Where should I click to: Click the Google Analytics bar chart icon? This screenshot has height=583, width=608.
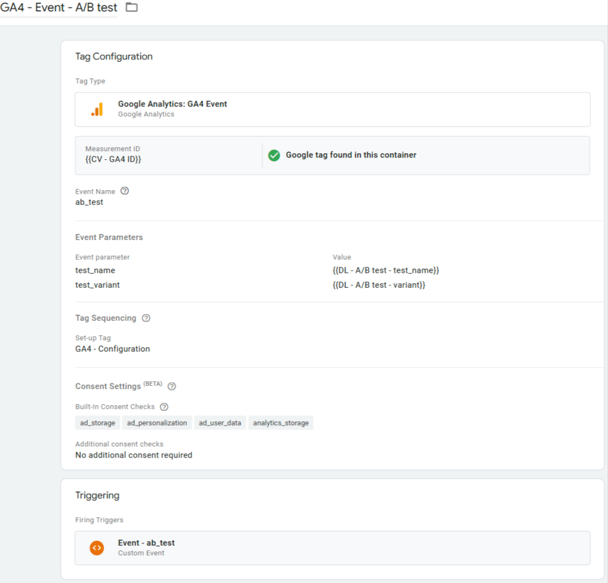pyautogui.click(x=97, y=109)
